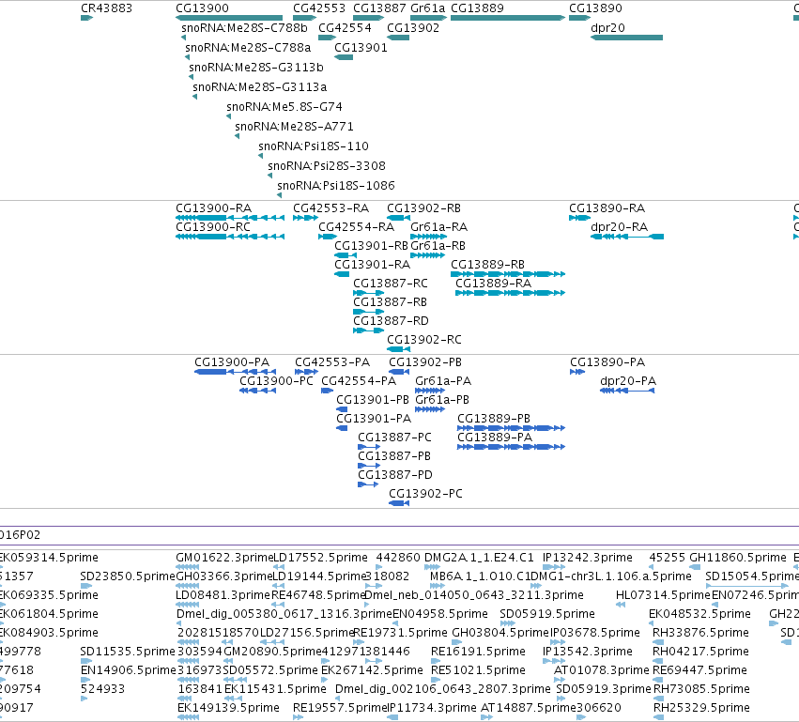Click the CG13900-RA transcript label

coord(213,208)
